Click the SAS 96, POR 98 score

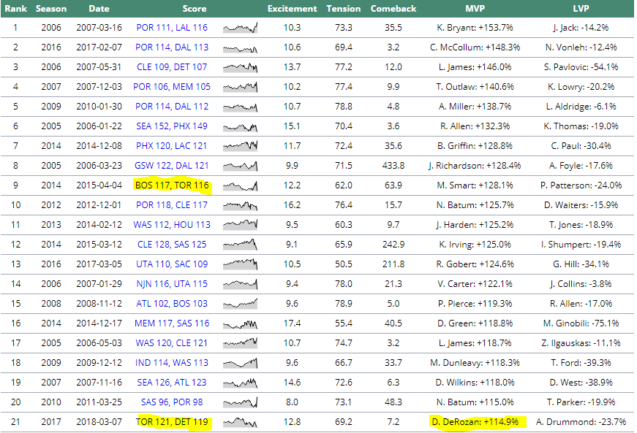click(172, 402)
